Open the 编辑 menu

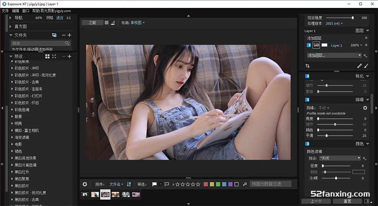(x=15, y=11)
